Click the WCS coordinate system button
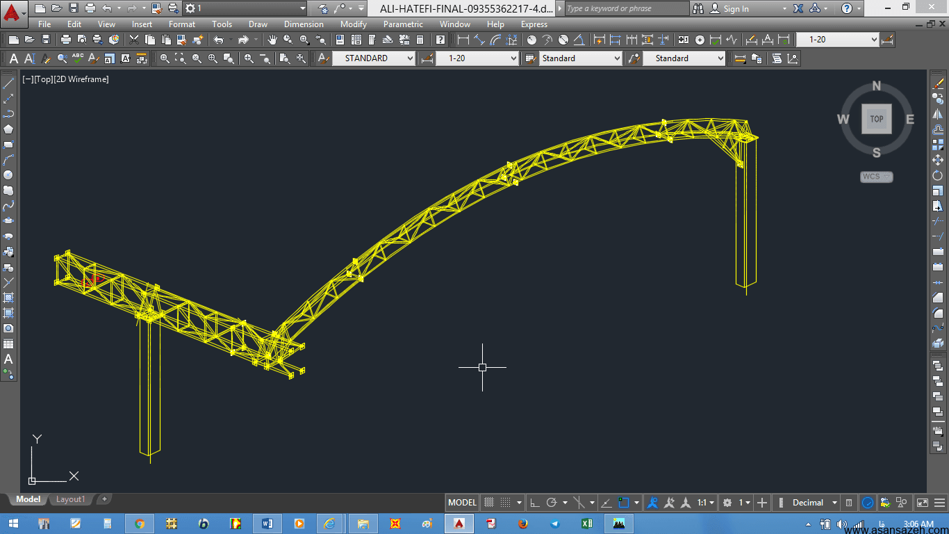 point(876,177)
